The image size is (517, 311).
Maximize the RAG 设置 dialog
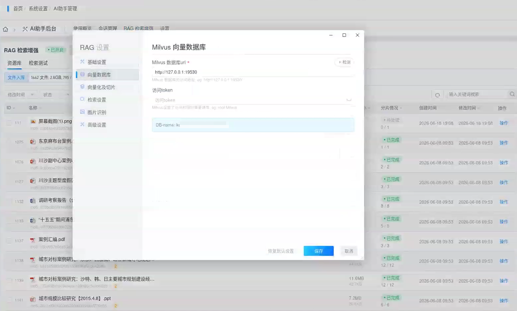[344, 35]
